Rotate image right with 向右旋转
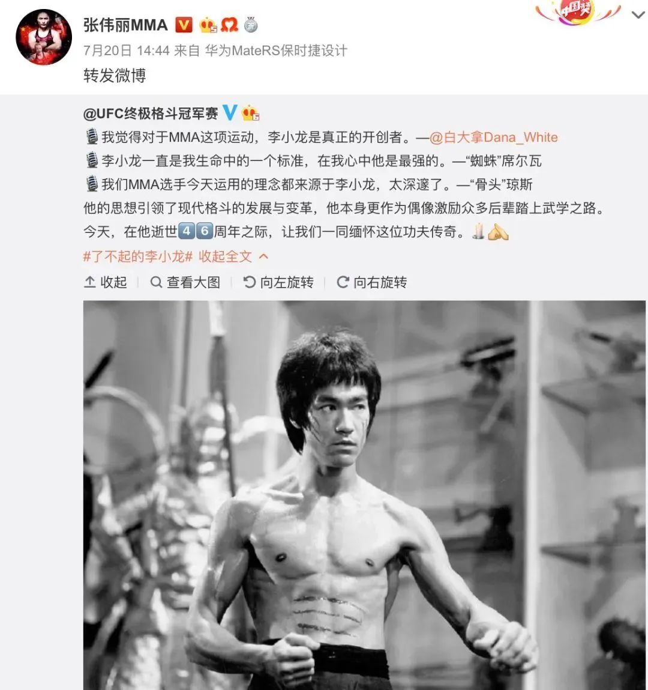Screen dimensions: 648x690 pyautogui.click(x=372, y=282)
